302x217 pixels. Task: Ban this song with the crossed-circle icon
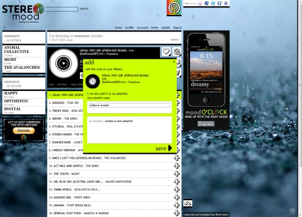pyautogui.click(x=177, y=51)
